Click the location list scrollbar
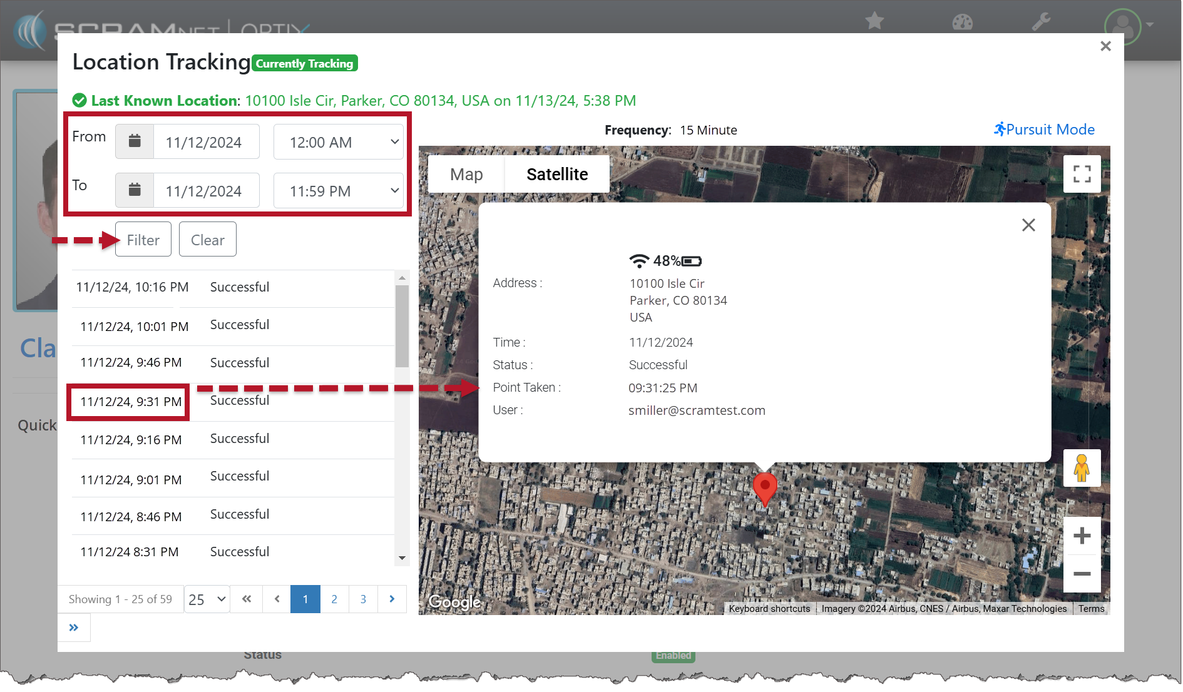1183x692 pixels. (x=402, y=325)
